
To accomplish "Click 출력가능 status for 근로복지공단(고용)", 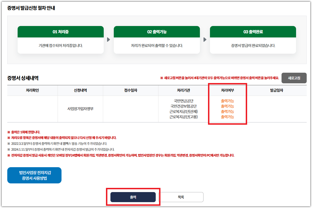I will (x=228, y=117).
